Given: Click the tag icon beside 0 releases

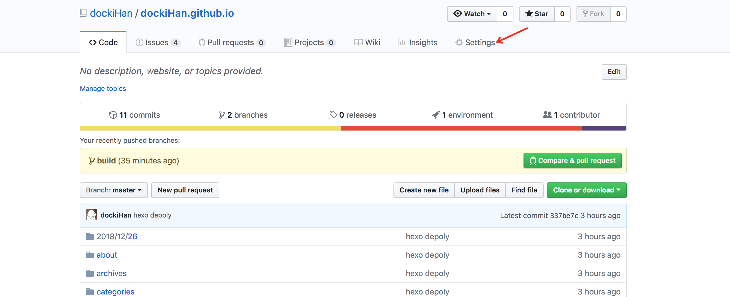Looking at the screenshot, I should coord(333,115).
